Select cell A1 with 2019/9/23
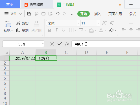Screen dimensions: 140x105 [22, 58]
